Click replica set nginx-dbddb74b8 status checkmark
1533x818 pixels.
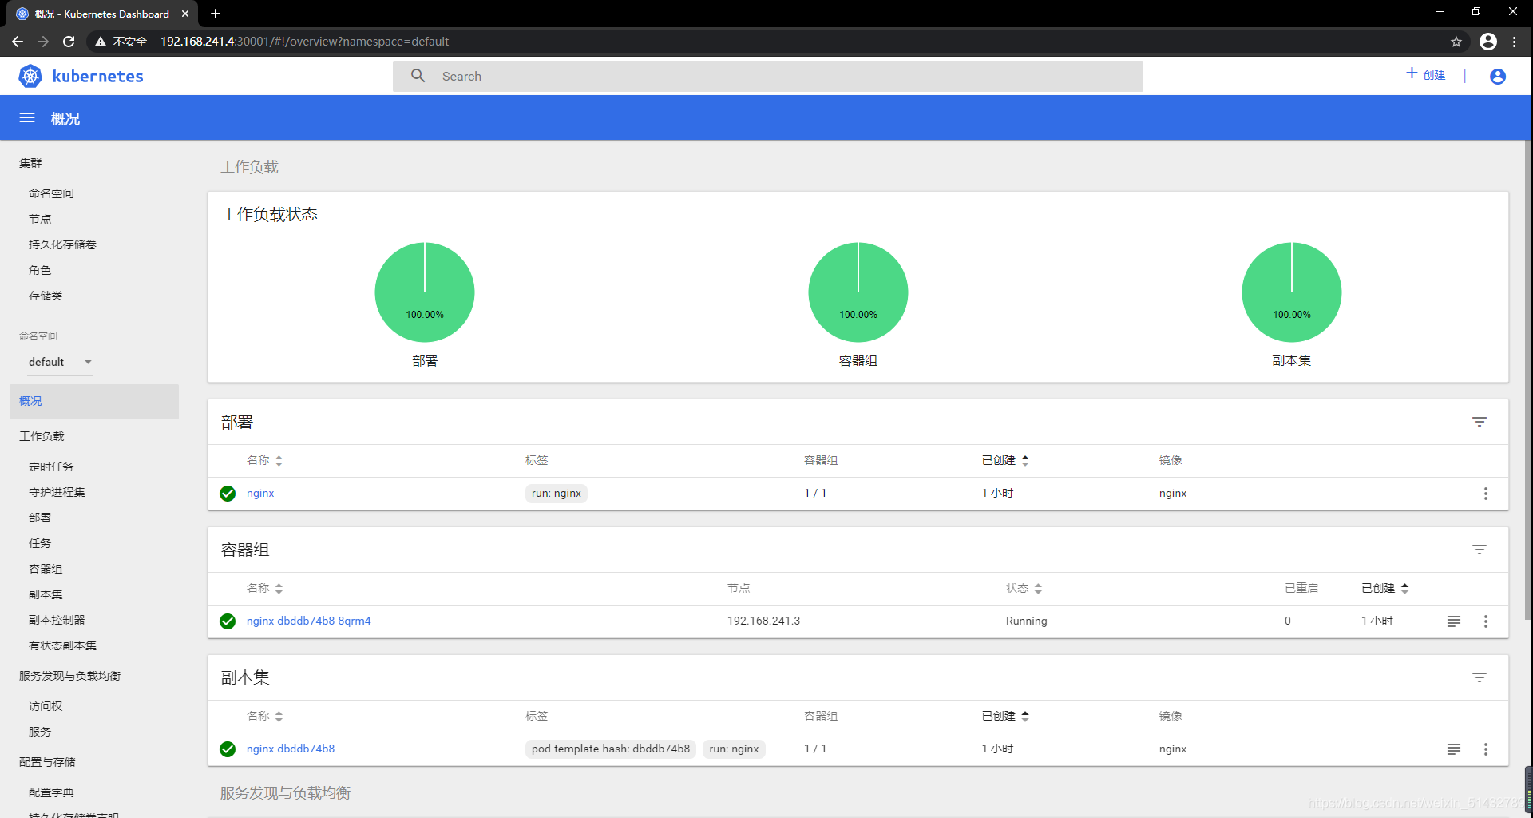[x=228, y=749]
